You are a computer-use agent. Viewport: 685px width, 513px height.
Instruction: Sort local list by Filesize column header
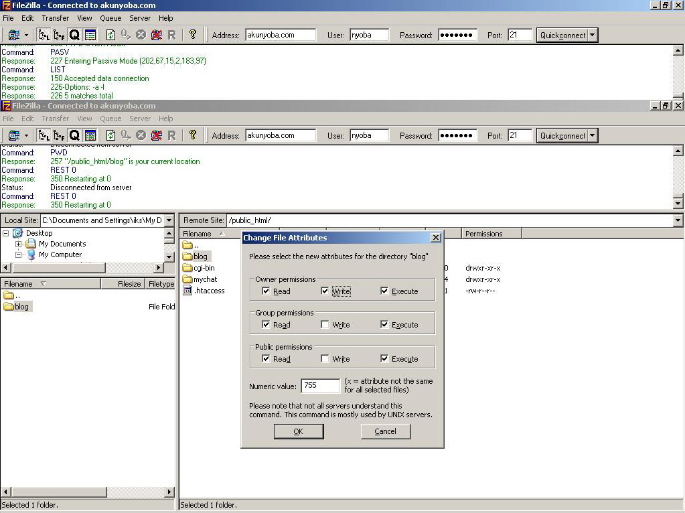(123, 283)
